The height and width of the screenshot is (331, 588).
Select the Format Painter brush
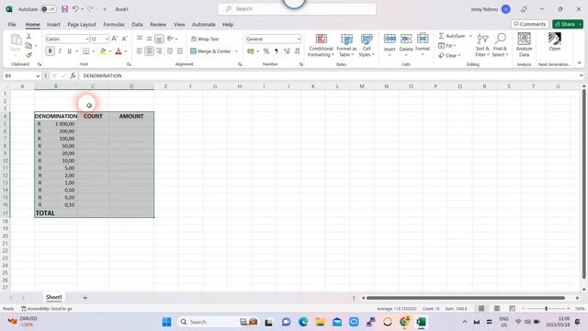(28, 55)
